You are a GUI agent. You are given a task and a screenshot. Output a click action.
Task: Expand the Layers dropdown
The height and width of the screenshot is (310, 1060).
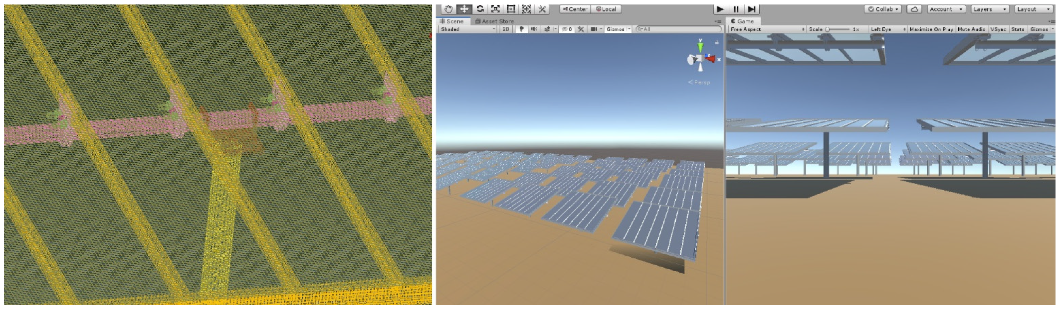pos(990,9)
